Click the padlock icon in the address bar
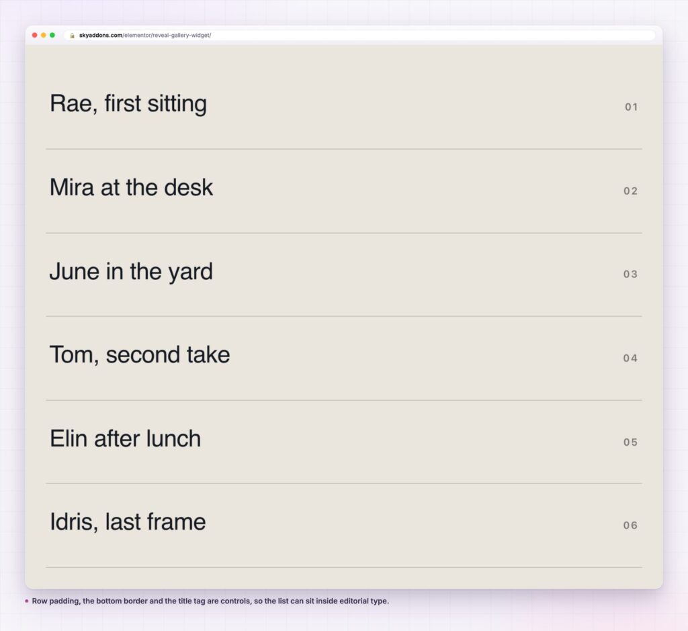Screen dimensions: 688x631 point(73,36)
